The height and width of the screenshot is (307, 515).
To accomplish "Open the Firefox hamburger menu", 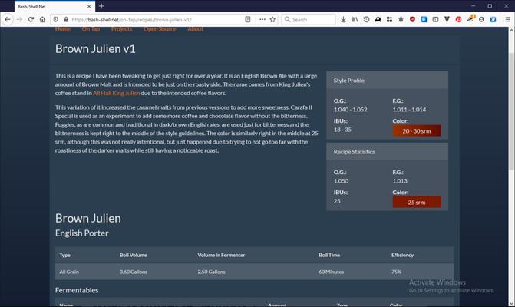I will 506,19.
